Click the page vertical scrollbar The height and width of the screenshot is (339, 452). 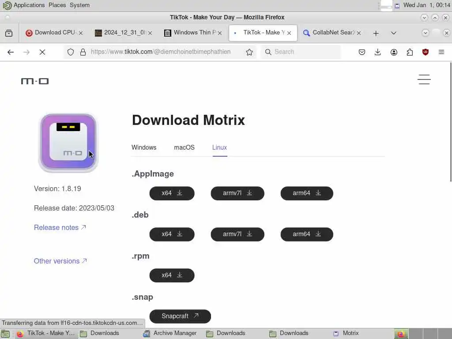[x=451, y=123]
